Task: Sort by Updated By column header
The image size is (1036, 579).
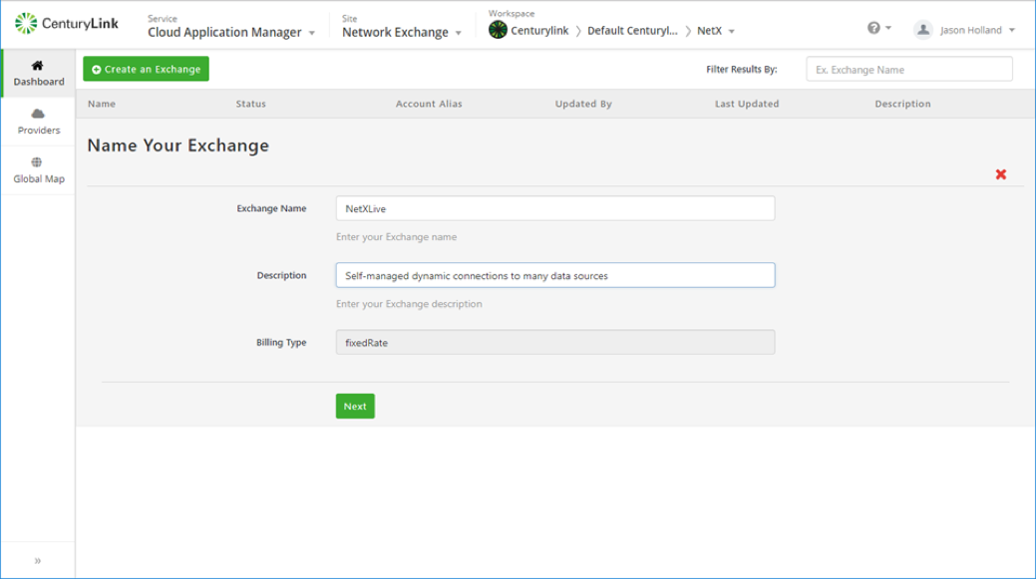Action: (x=583, y=104)
